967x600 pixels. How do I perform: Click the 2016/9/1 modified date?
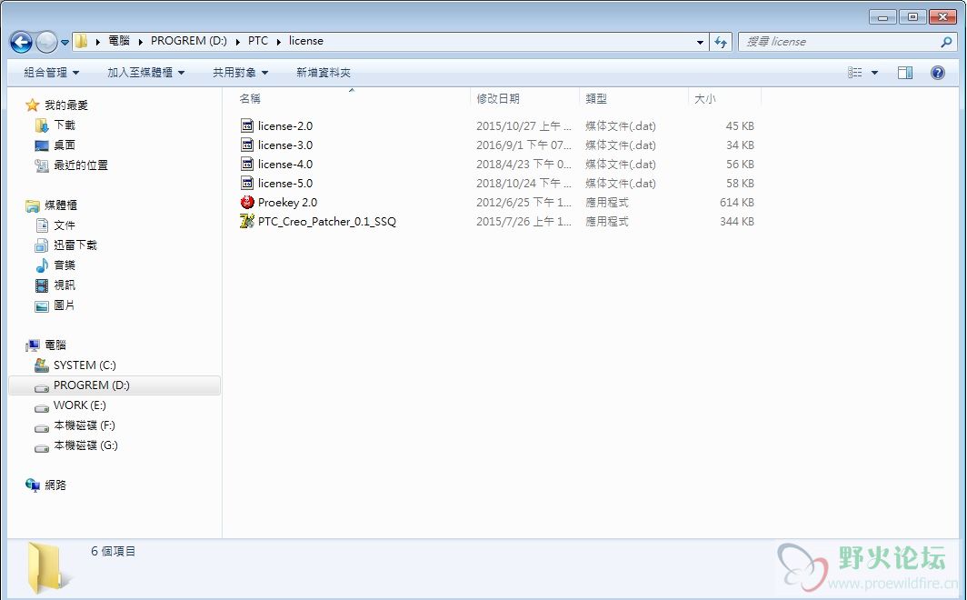coord(523,145)
